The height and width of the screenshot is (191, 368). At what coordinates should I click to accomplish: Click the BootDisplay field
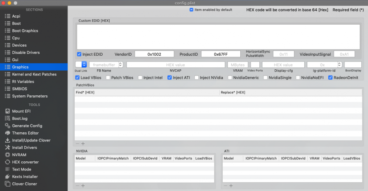(x=353, y=65)
